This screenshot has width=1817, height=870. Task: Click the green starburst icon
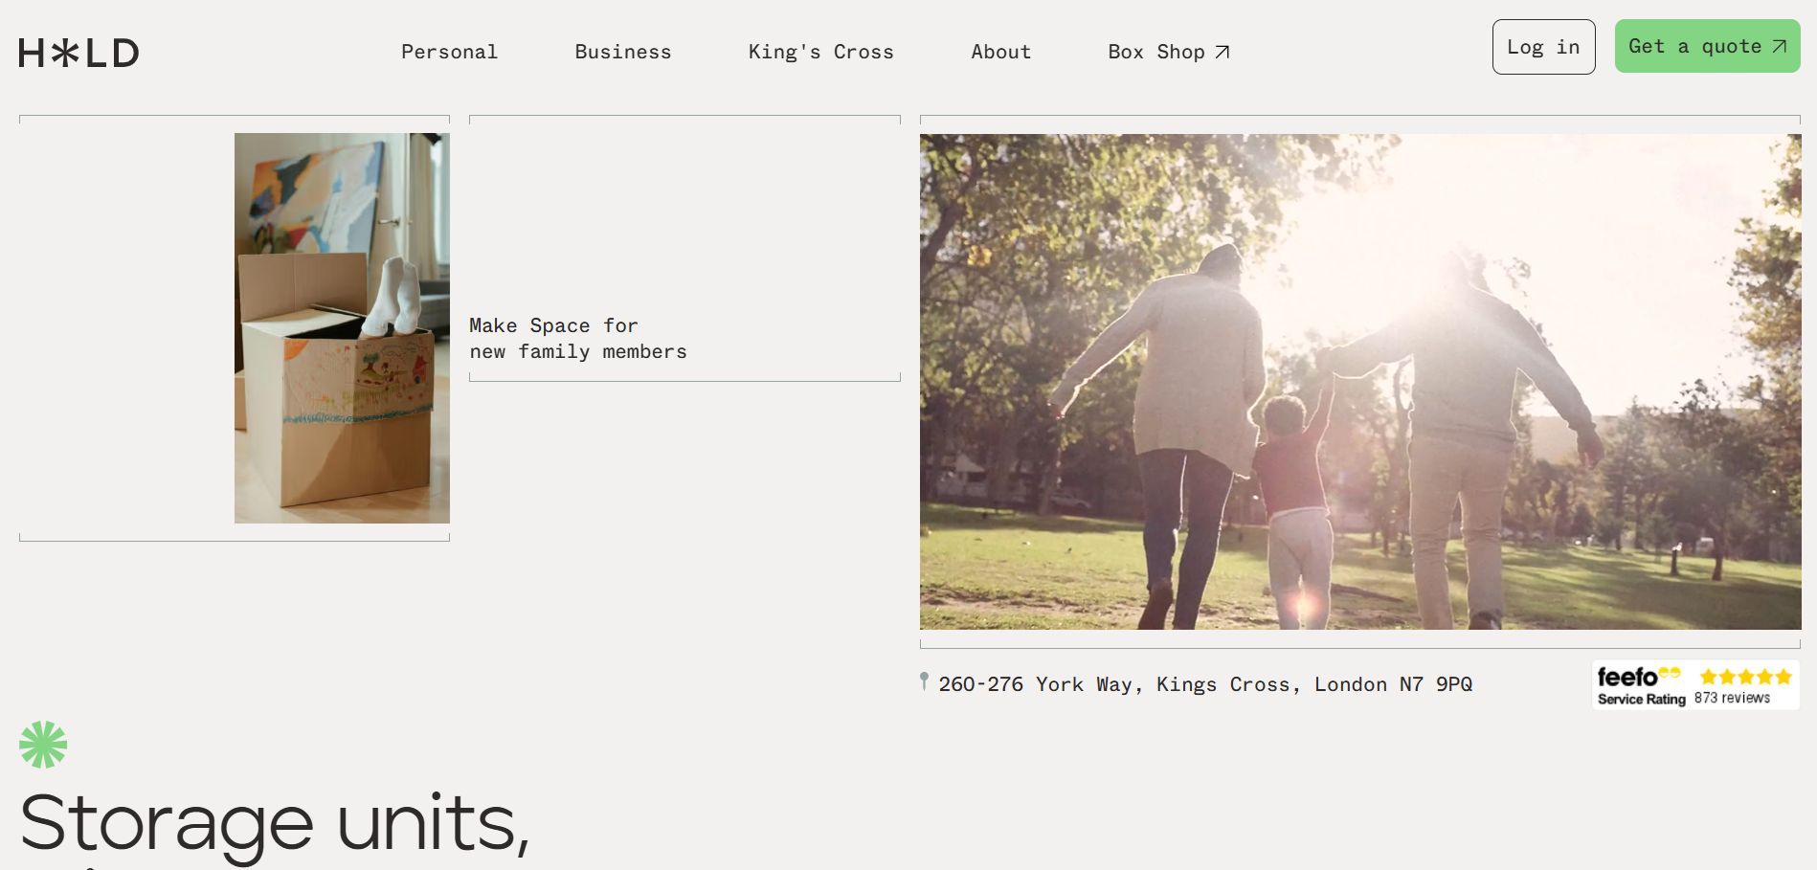pyautogui.click(x=43, y=745)
